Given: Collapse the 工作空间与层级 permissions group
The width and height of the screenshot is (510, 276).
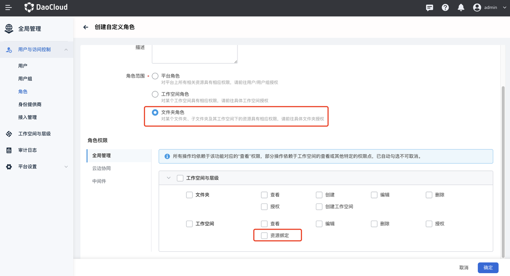Looking at the screenshot, I should (x=169, y=178).
